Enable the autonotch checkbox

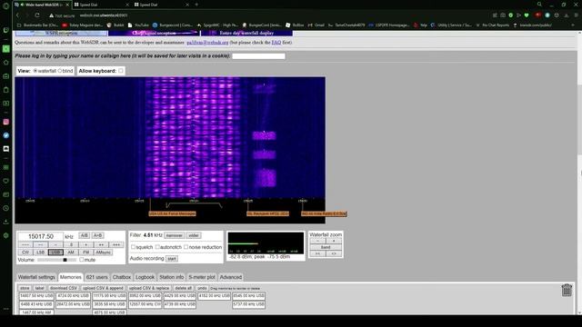(x=157, y=247)
